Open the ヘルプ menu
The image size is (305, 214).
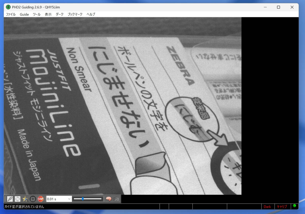91,14
